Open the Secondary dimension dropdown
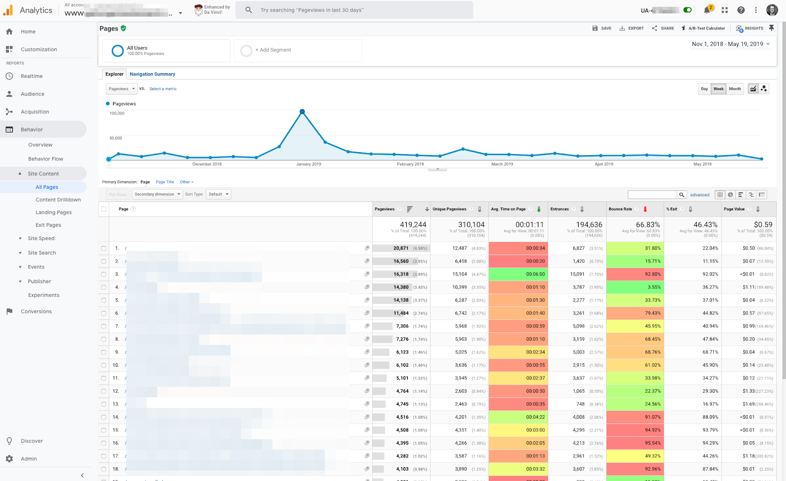Screen dimensions: 786x481 point(157,194)
